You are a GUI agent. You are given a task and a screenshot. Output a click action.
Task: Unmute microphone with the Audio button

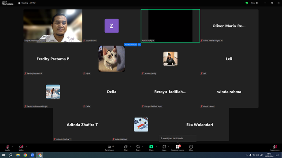7,148
